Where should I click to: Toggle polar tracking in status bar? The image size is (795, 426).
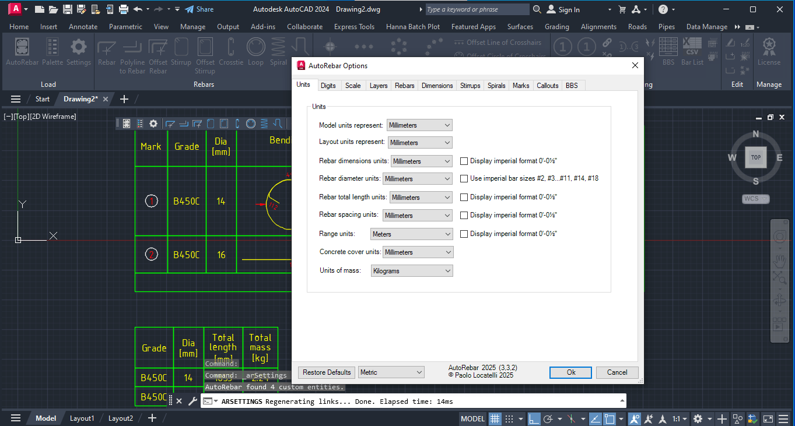[548, 418]
